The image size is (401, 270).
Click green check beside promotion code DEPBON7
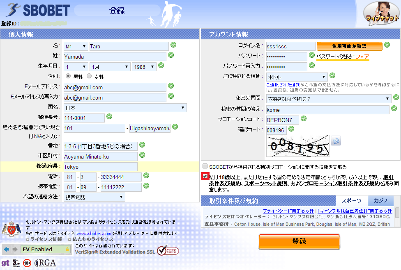(304, 118)
